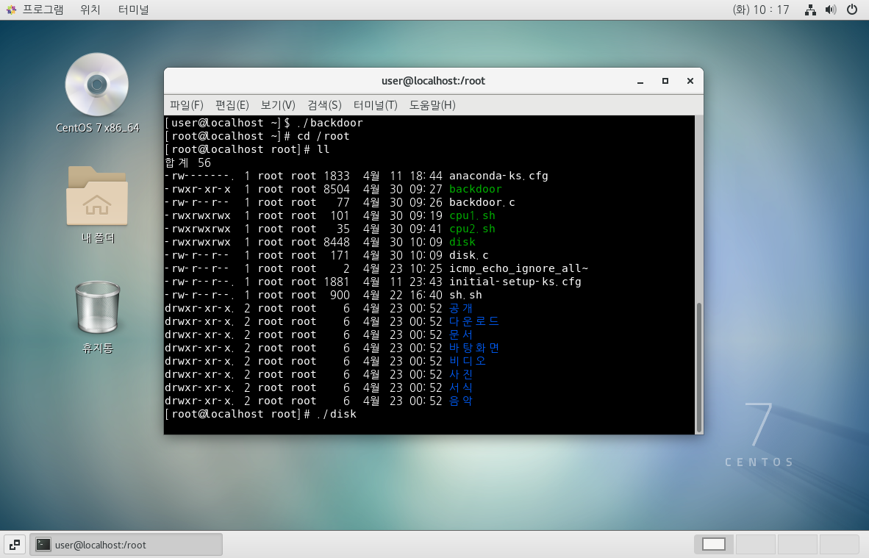
Task: Click the anaconda-ks.cfg filename
Action: pyautogui.click(x=498, y=176)
